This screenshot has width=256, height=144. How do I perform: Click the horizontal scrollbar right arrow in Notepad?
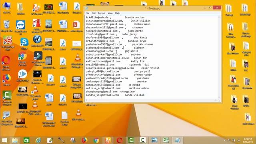pyautogui.click(x=216, y=100)
